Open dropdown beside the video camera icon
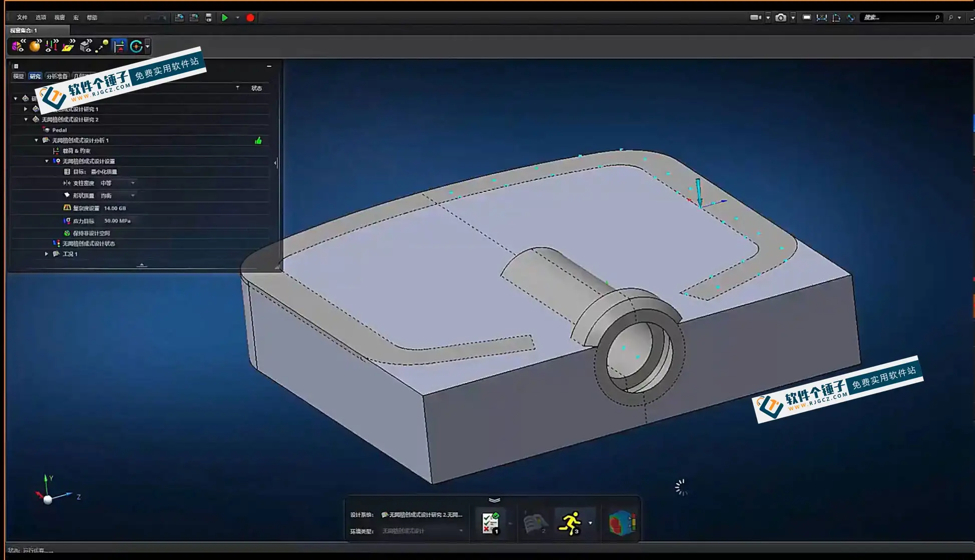Viewport: 975px width, 560px height. click(768, 18)
